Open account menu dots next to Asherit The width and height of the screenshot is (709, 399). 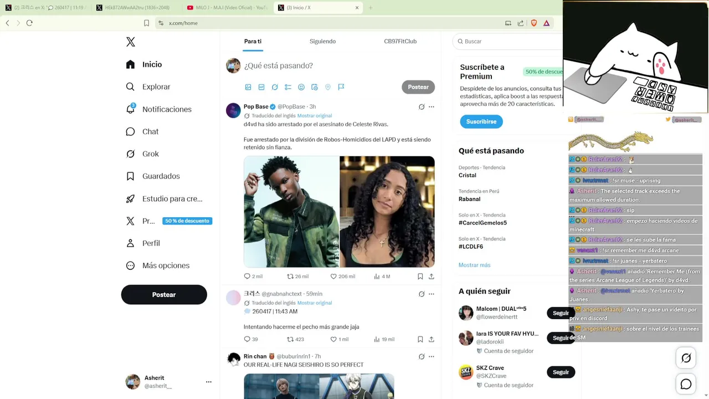(x=209, y=382)
